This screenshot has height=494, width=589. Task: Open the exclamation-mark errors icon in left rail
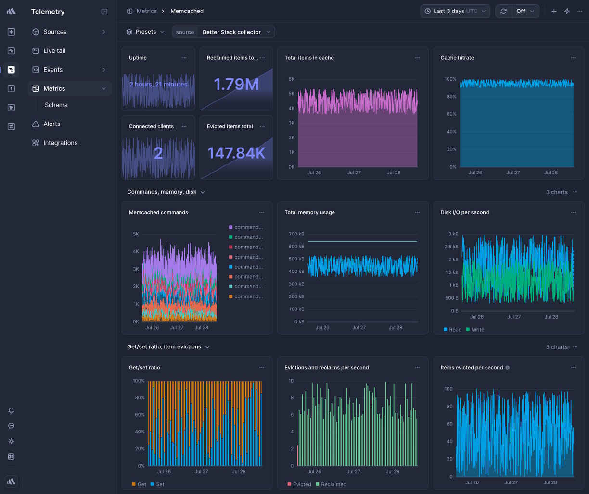point(11,88)
